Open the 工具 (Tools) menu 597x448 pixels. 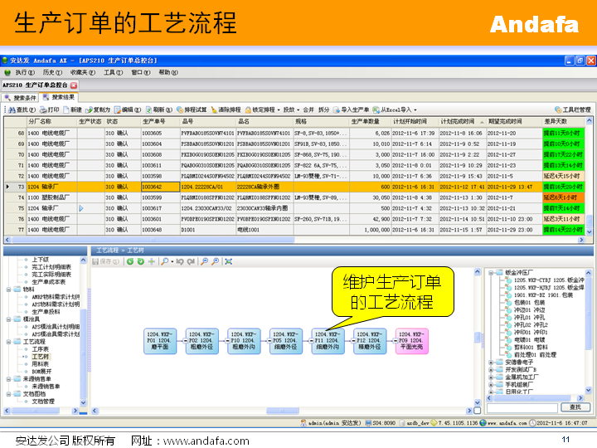coord(114,73)
